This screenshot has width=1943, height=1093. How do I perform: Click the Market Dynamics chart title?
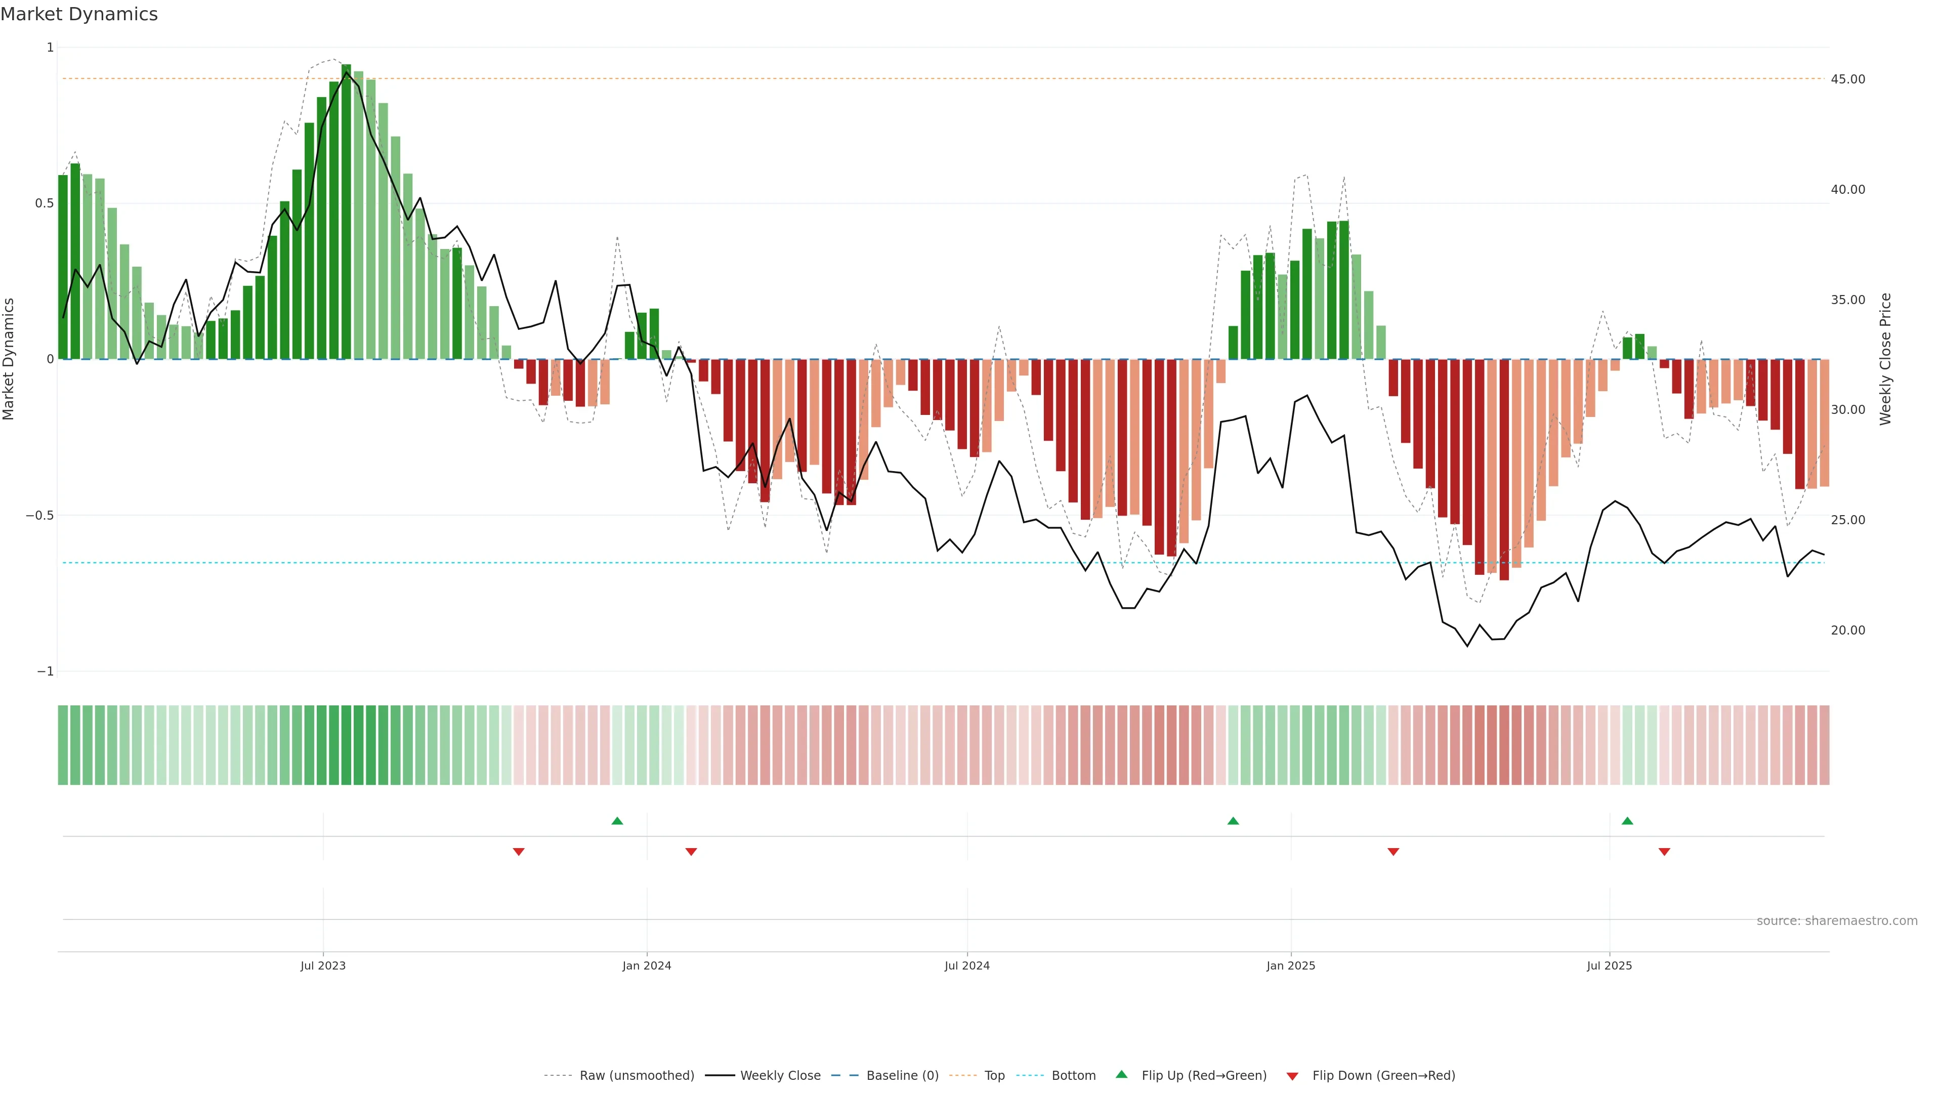(x=79, y=14)
